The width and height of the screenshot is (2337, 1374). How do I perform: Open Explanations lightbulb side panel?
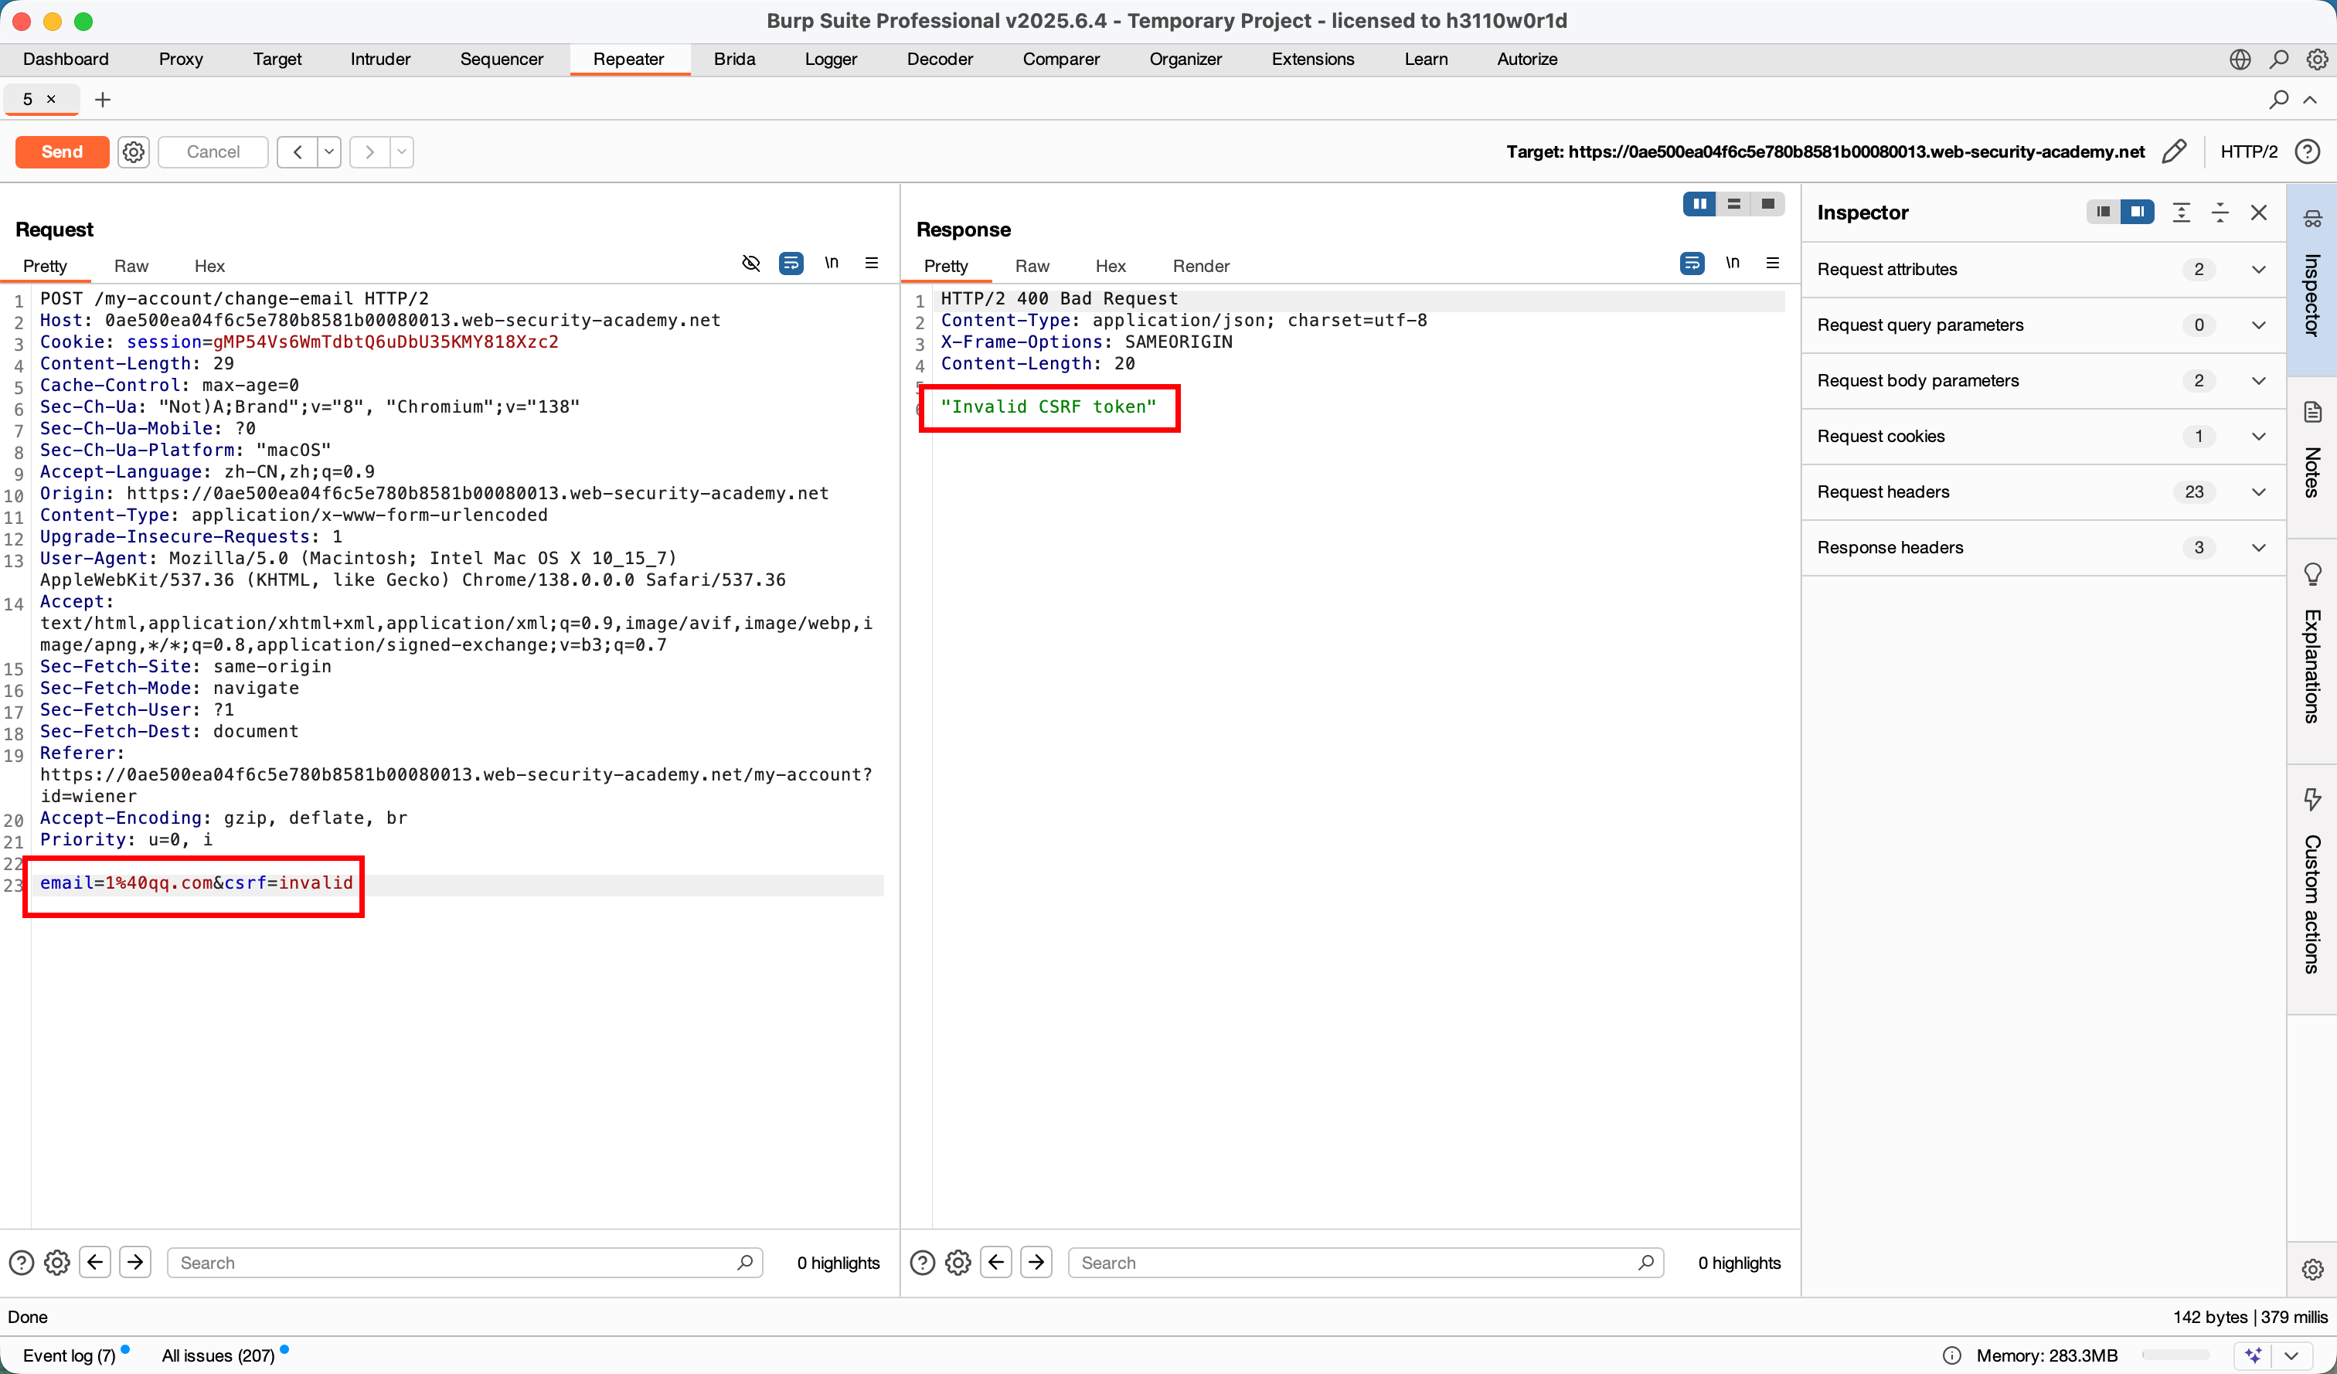[x=2312, y=575]
